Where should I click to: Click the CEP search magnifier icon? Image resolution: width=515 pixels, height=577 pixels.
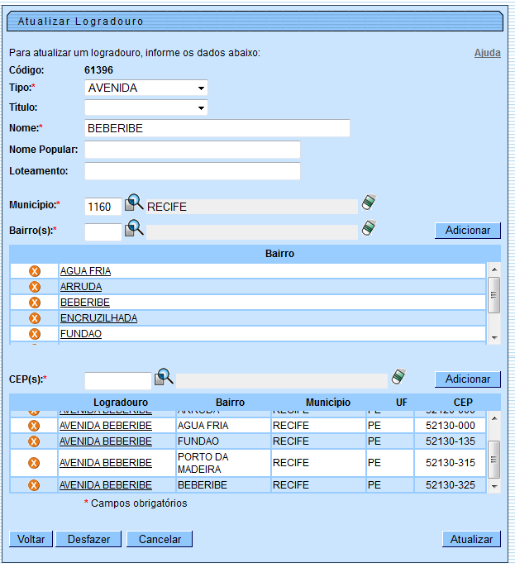click(164, 377)
